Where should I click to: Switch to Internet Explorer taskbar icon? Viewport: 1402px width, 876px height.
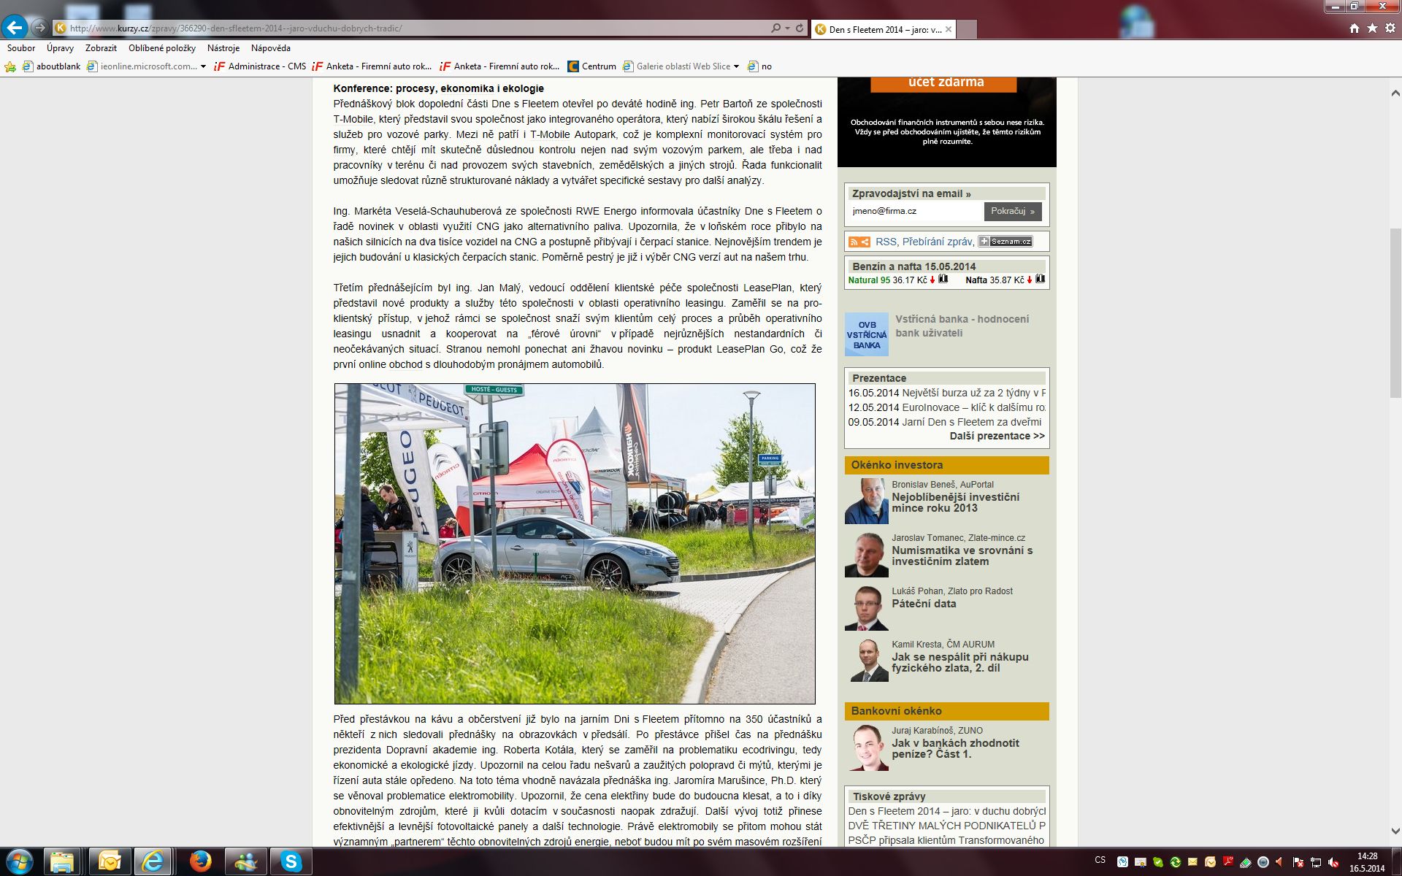(153, 862)
